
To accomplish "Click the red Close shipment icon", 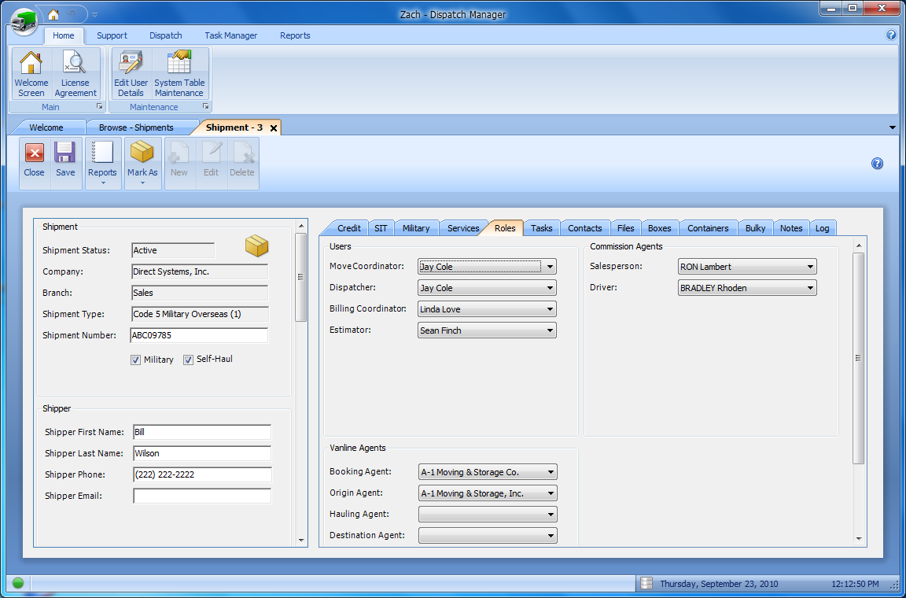I will (35, 153).
